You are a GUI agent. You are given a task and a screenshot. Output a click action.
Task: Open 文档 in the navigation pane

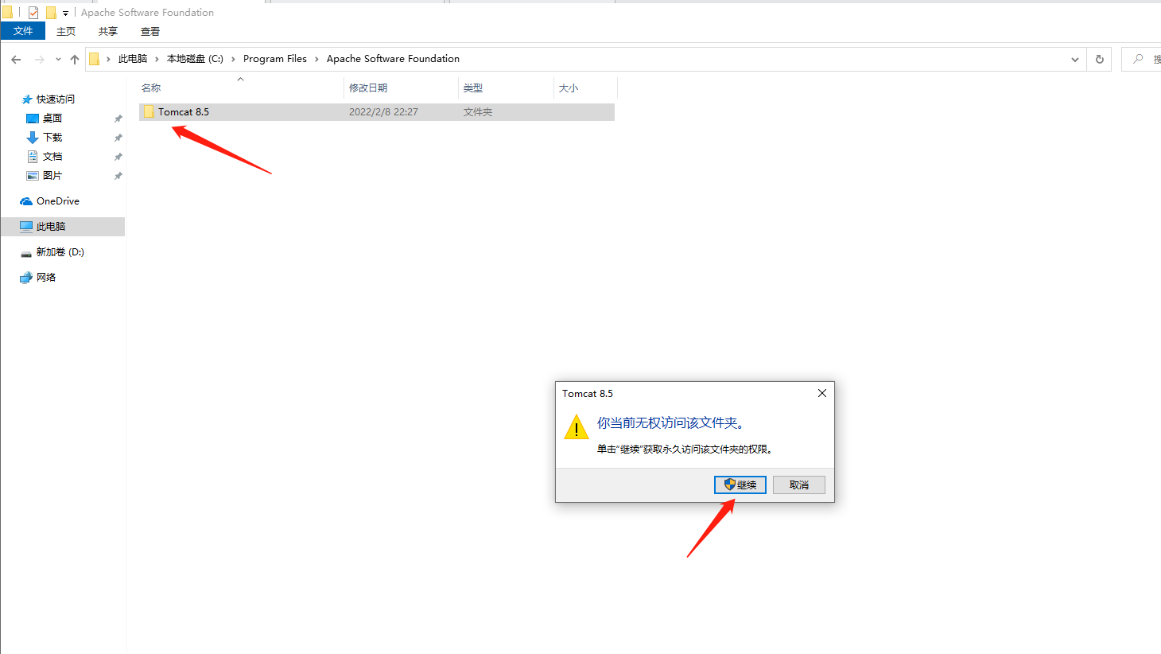(x=52, y=157)
